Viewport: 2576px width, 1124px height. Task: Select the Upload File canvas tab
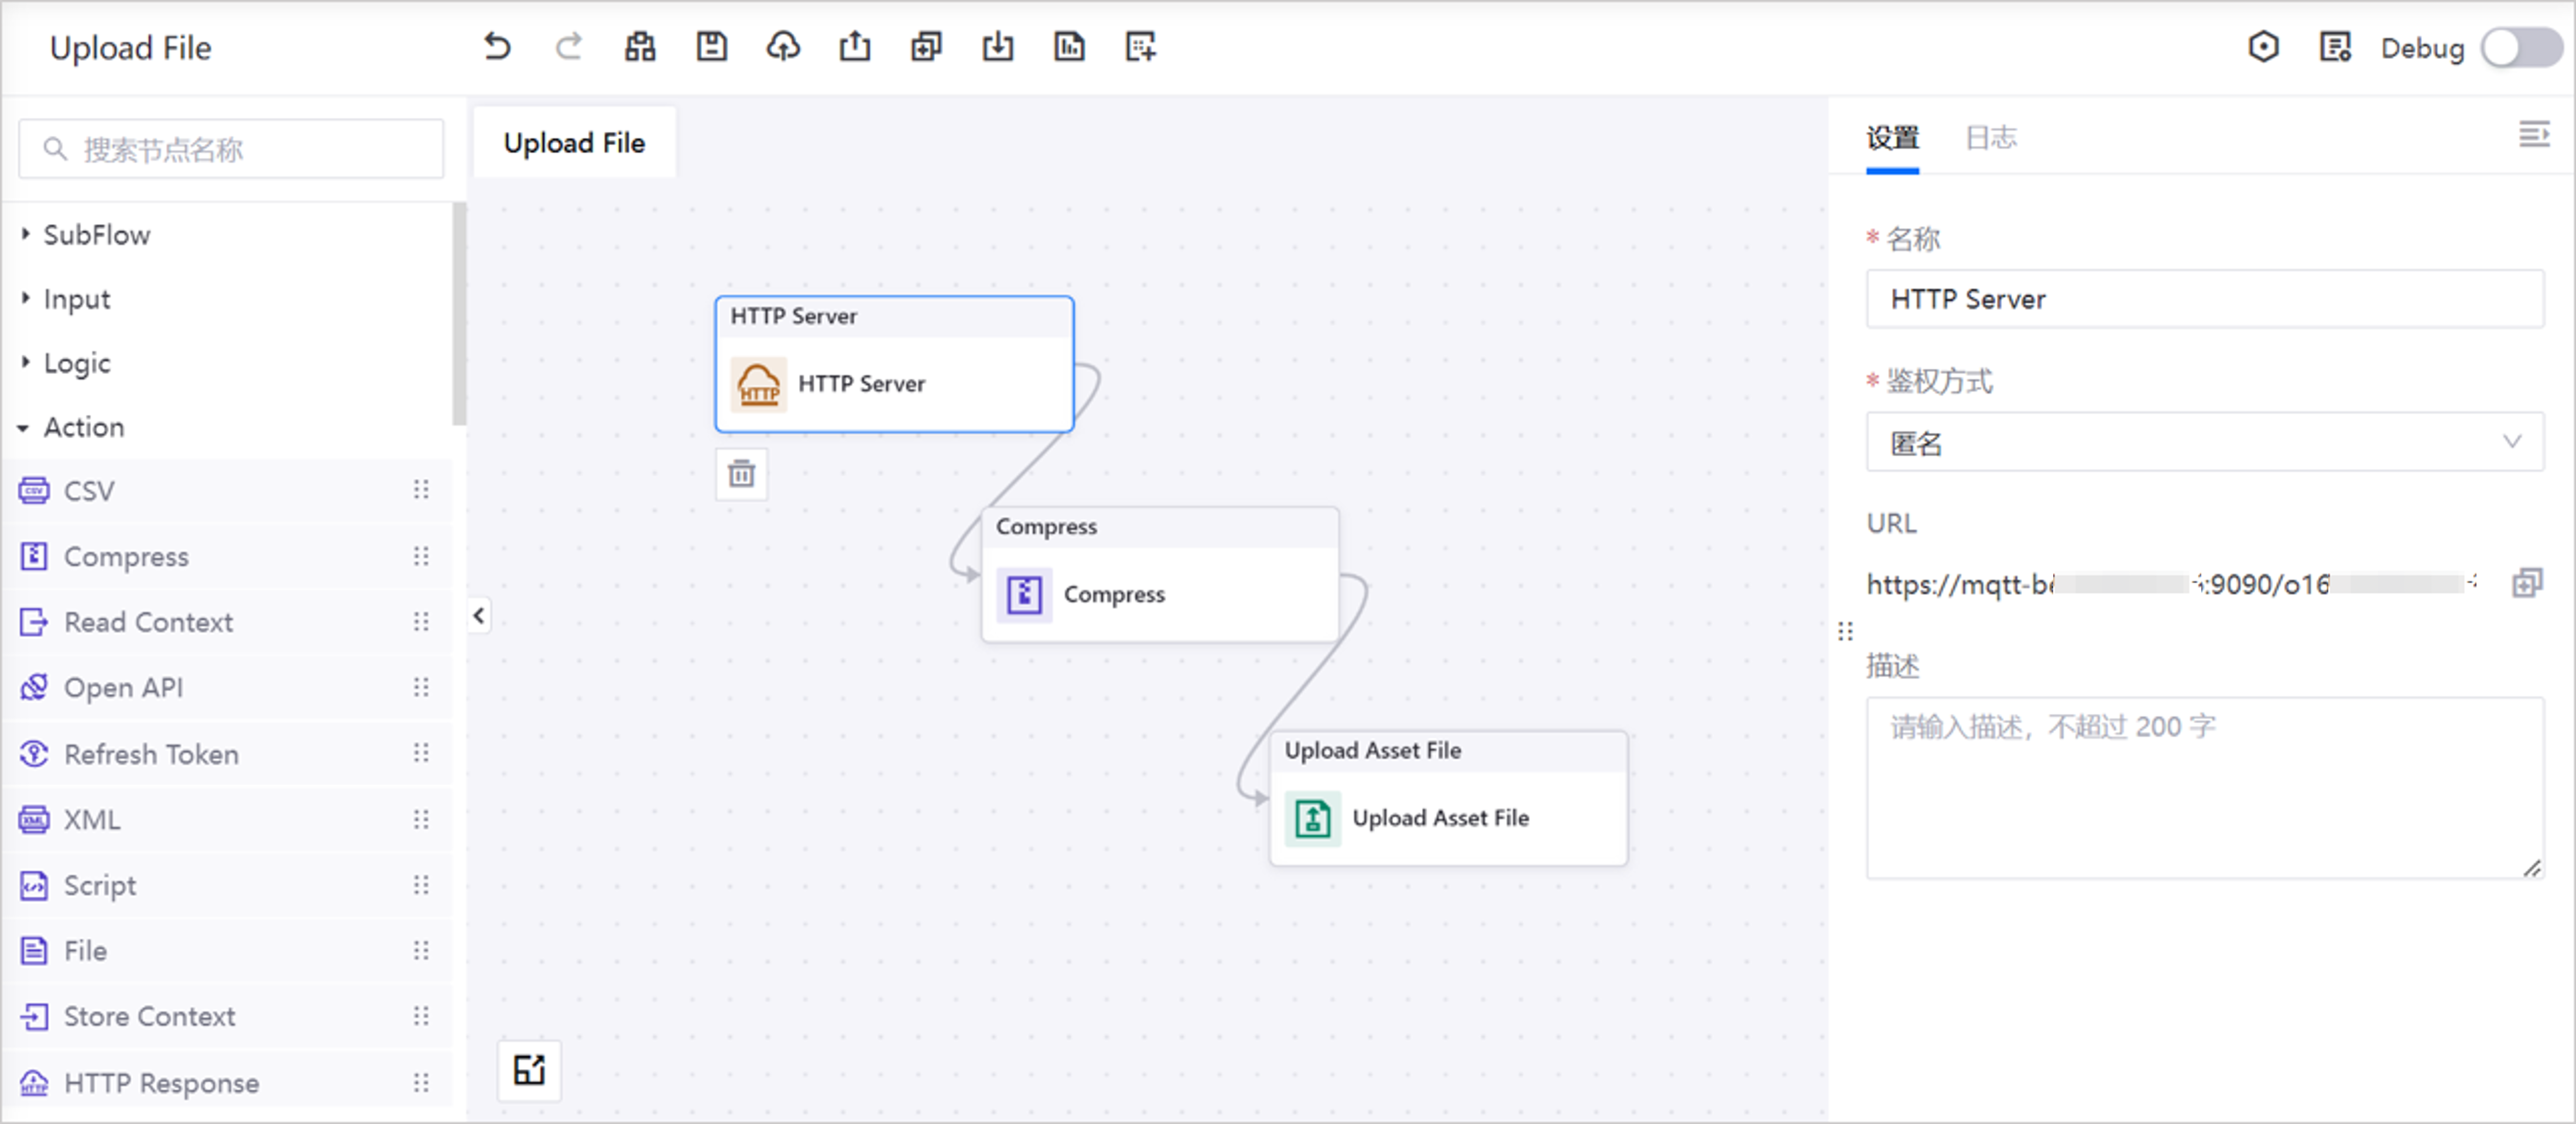(x=574, y=143)
